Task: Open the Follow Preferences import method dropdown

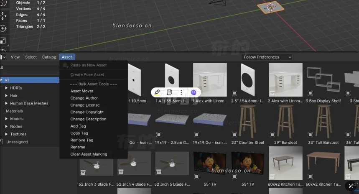Action: click(267, 57)
